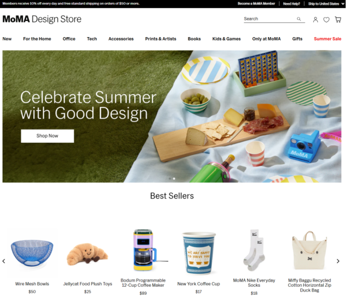Open the Need Help? link
346x296 pixels.
click(292, 4)
